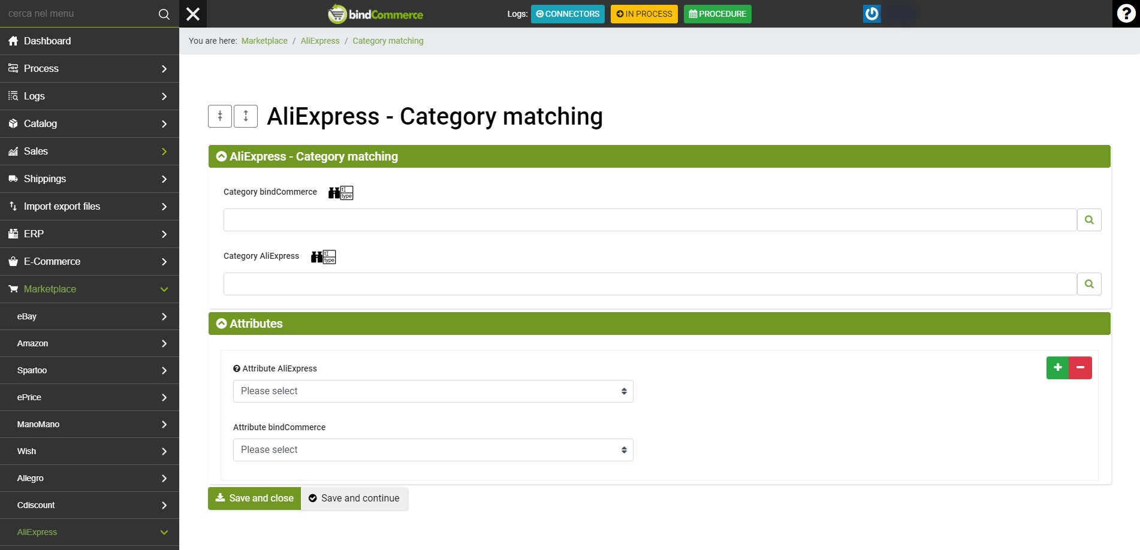Expand all sections icon beside the title
The image size is (1140, 550).
pos(246,116)
